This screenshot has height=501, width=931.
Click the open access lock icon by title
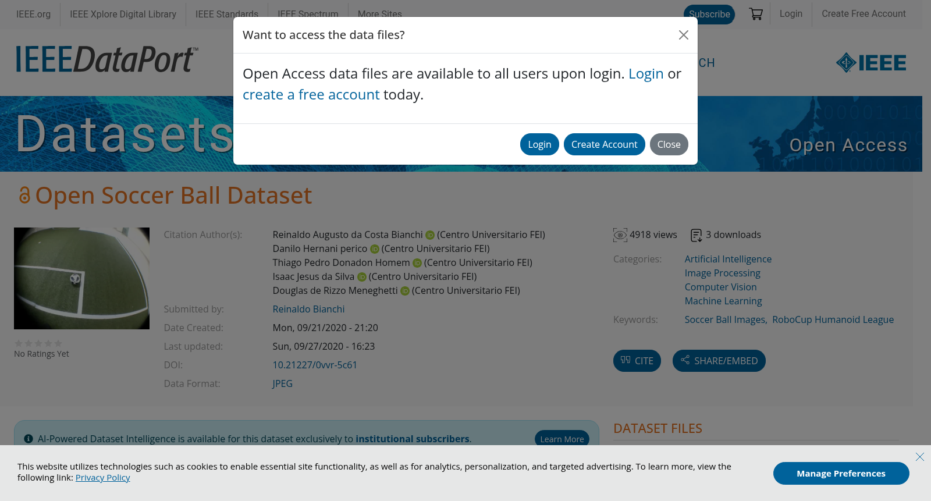pos(24,195)
